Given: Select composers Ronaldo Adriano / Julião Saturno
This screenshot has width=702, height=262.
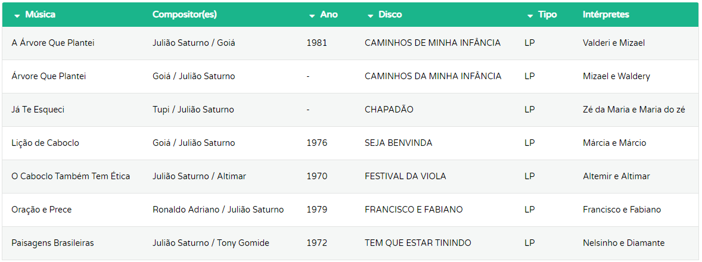Looking at the screenshot, I should (218, 210).
